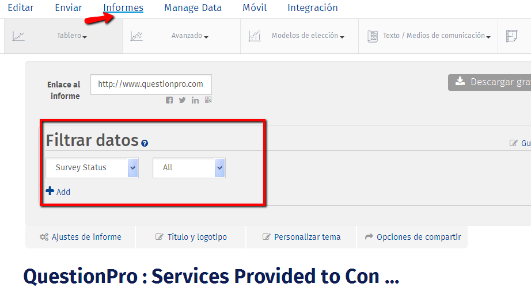531x291 pixels.
Task: Share report on Facebook icon
Action: tap(169, 100)
